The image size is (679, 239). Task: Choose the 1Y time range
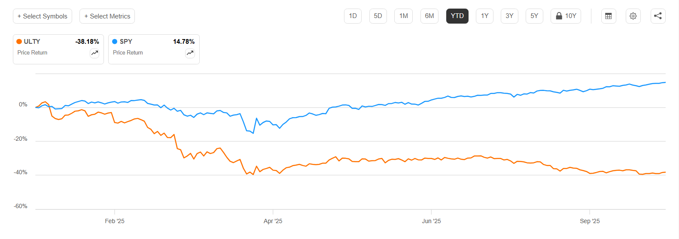pos(484,16)
